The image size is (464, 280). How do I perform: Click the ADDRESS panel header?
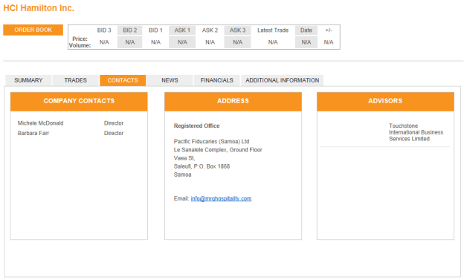[x=233, y=102]
